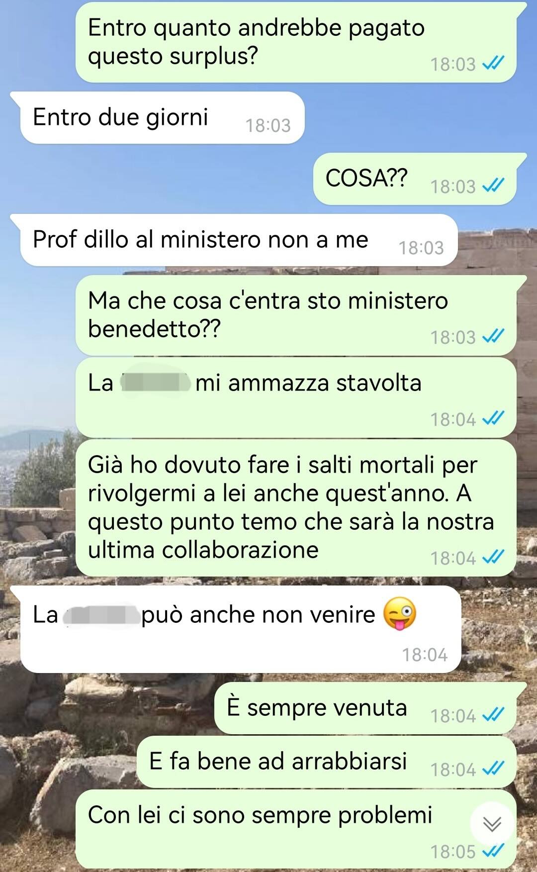Tap the blurred name in 'mi ammazza stavolta'
This screenshot has width=537, height=872.
pos(155,383)
